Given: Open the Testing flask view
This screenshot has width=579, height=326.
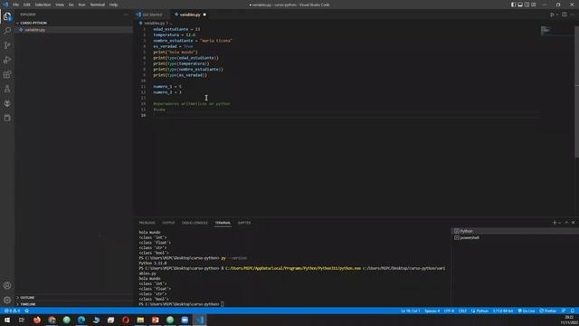Looking at the screenshot, I should 7,89.
